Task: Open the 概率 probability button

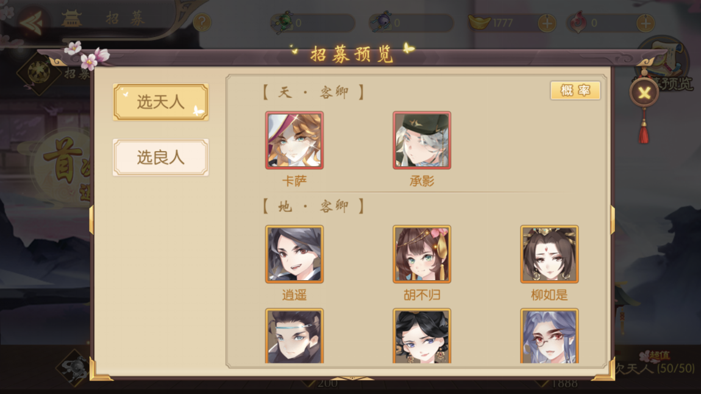Action: [x=575, y=91]
